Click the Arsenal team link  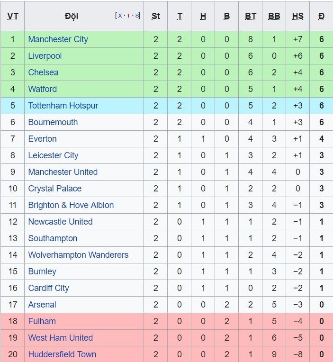click(x=42, y=305)
